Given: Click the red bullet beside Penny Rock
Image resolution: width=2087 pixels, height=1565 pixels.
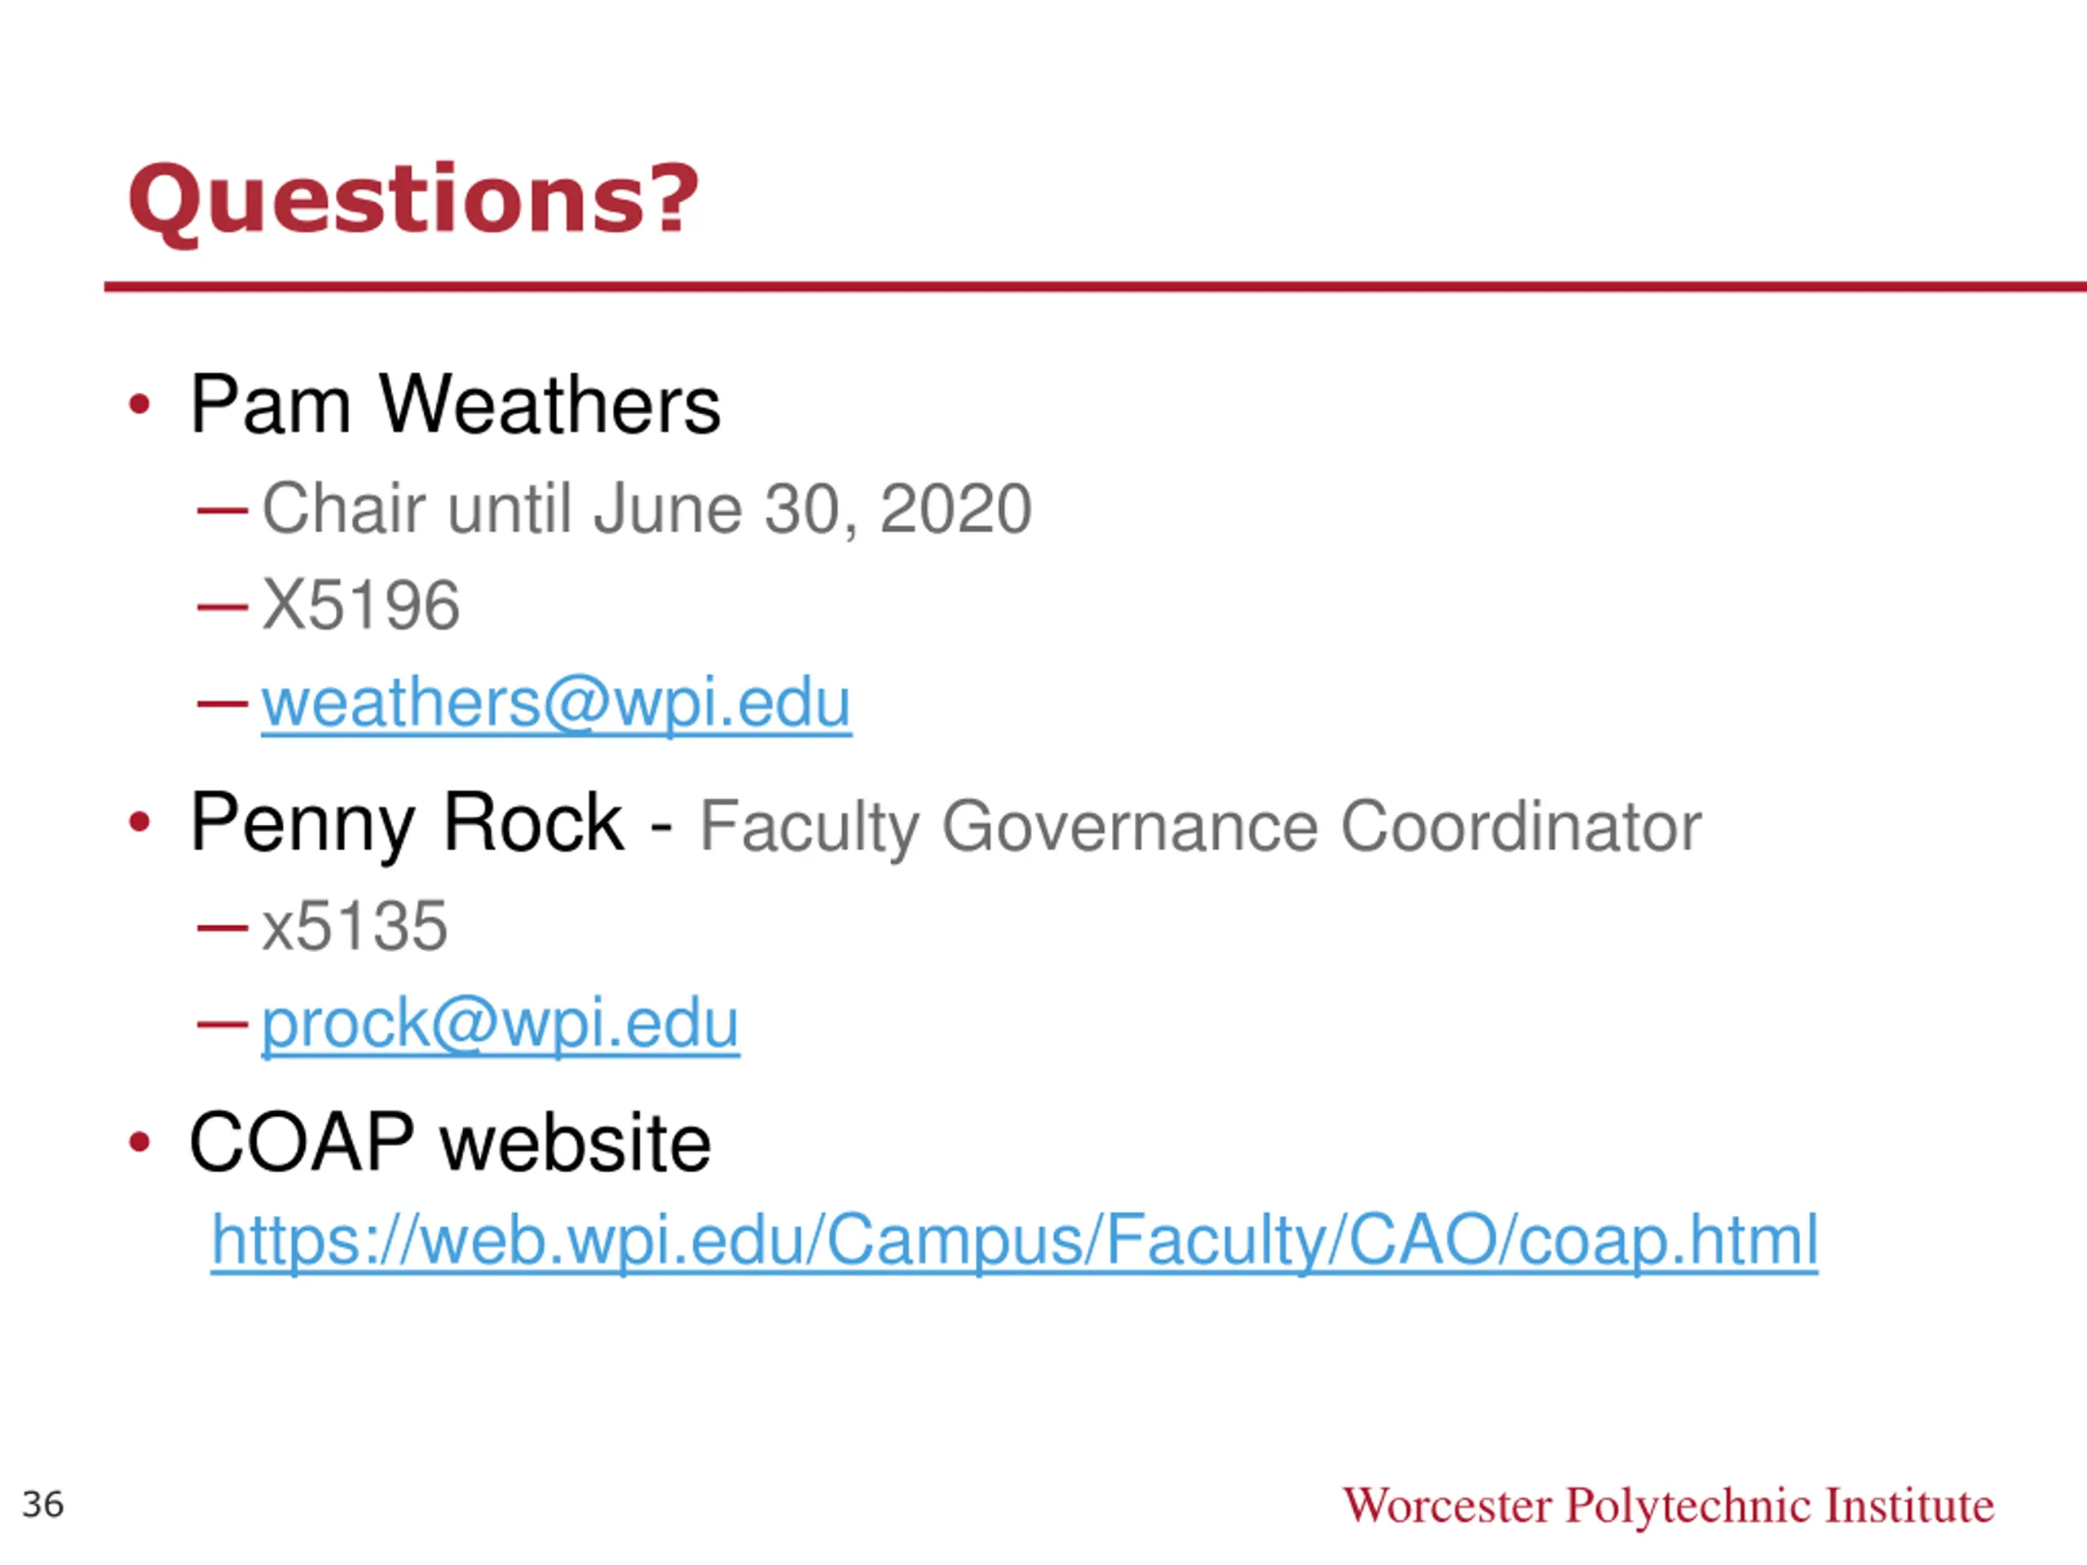Looking at the screenshot, I should (139, 822).
